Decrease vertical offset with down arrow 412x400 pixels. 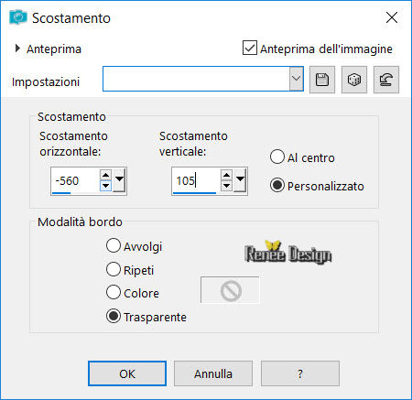[x=226, y=186]
